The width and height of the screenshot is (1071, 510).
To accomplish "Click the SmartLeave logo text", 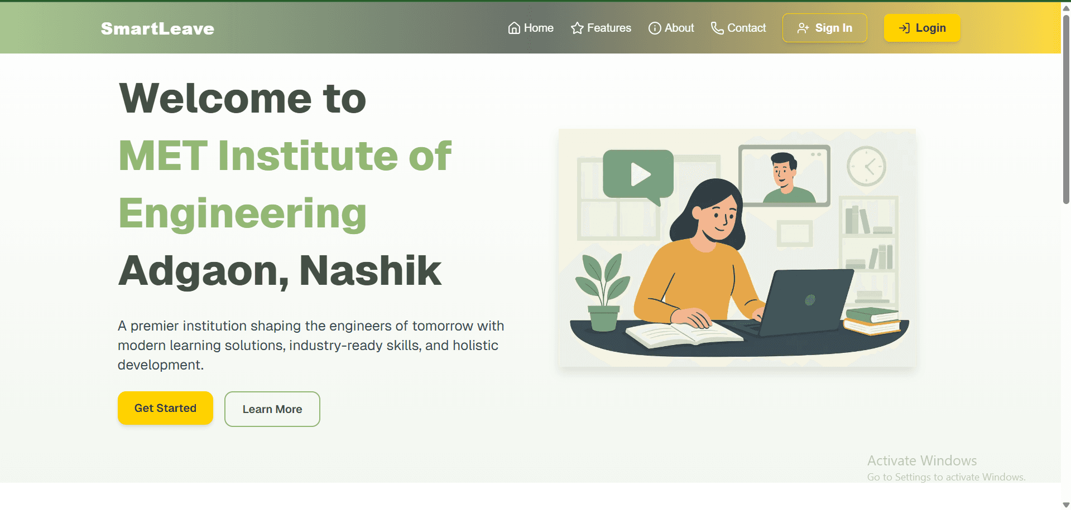I will tap(157, 28).
